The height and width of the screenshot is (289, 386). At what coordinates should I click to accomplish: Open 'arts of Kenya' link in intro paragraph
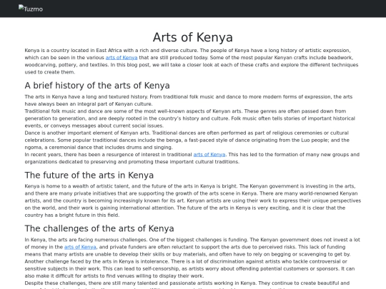(122, 58)
